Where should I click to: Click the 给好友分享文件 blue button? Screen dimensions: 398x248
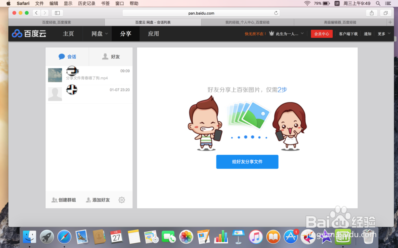(x=247, y=162)
